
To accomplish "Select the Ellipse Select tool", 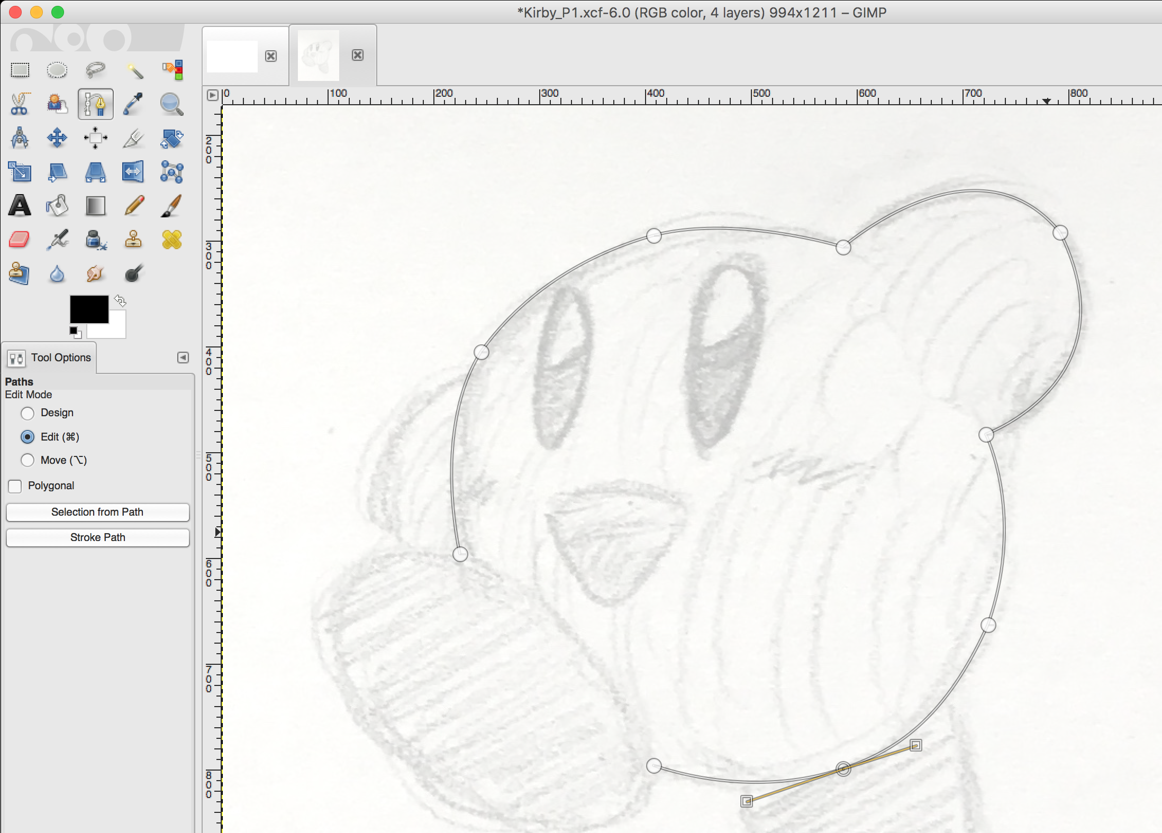I will (x=57, y=70).
